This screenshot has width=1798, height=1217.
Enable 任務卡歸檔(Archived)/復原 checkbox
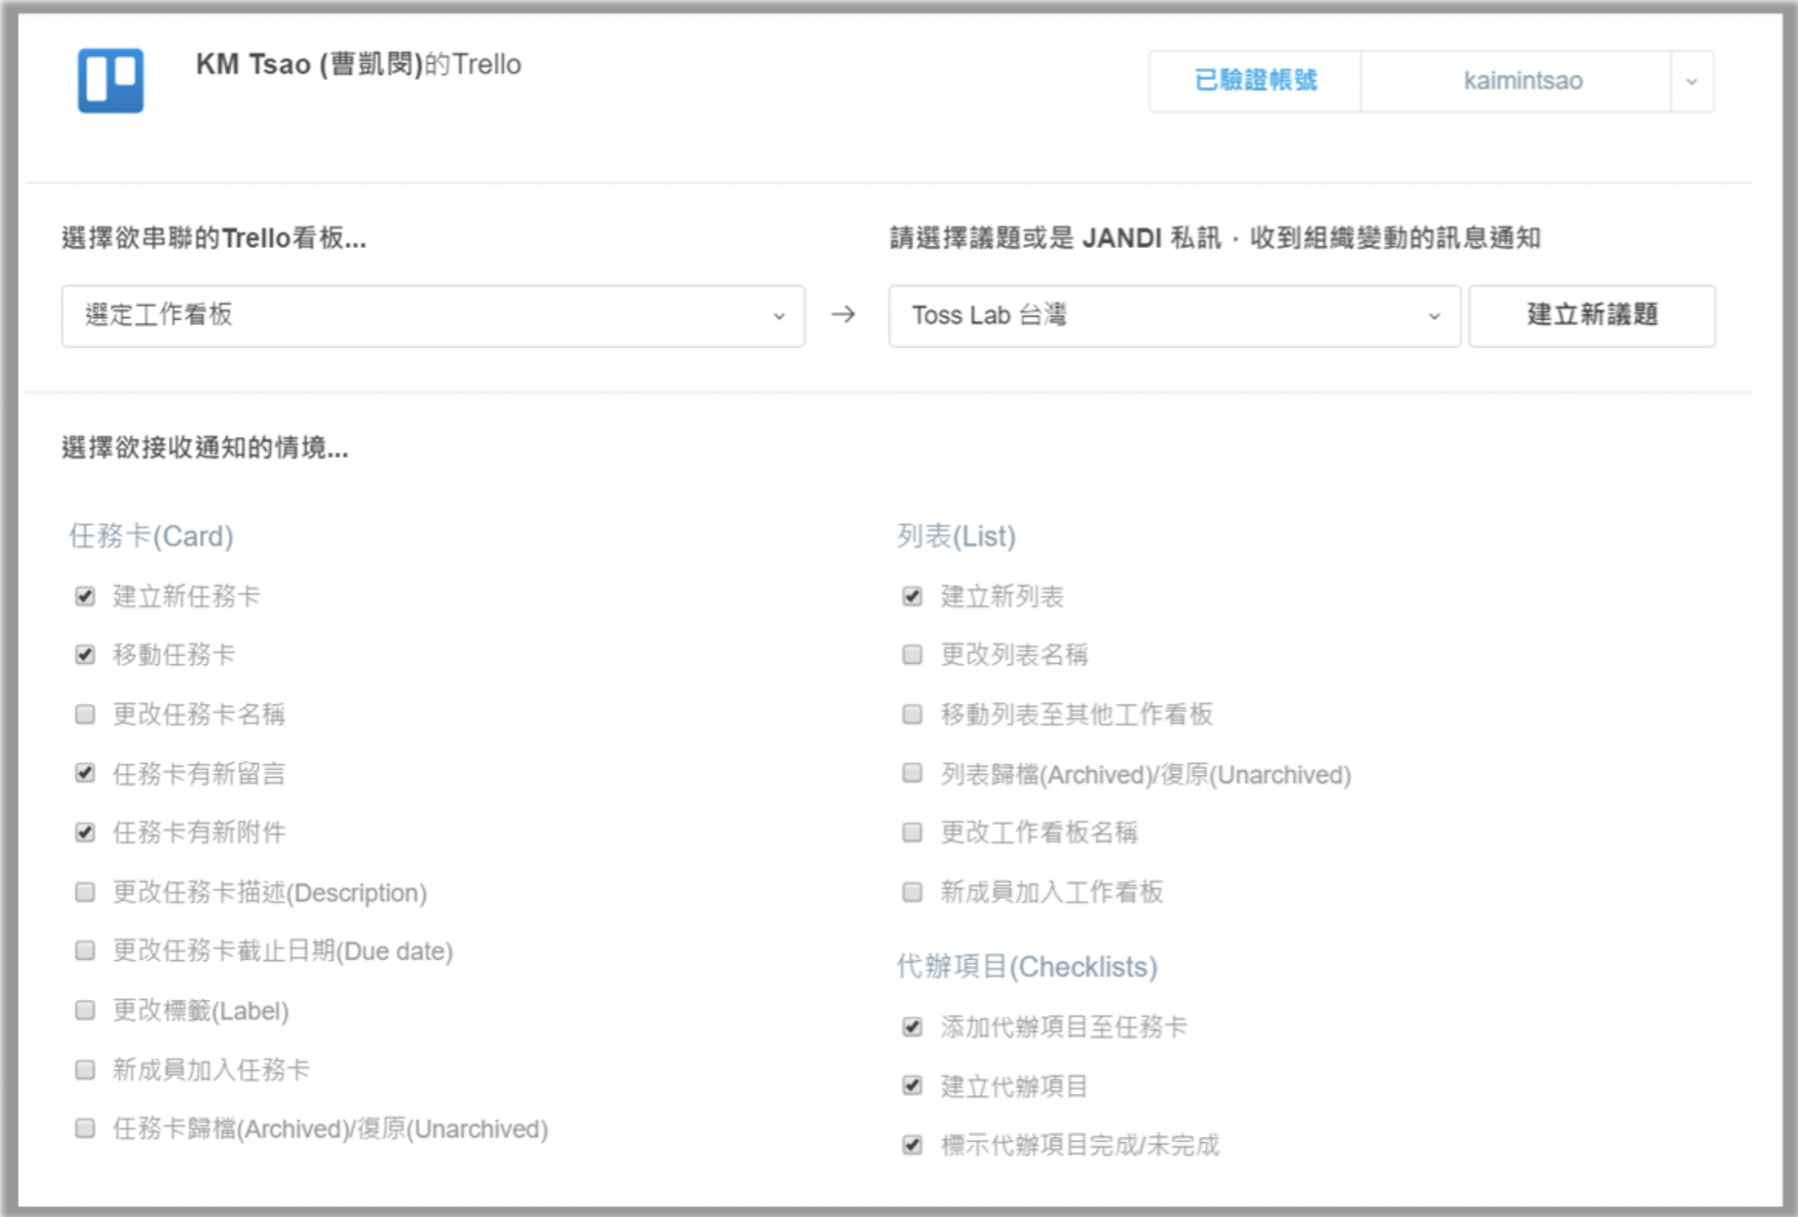(x=85, y=1129)
